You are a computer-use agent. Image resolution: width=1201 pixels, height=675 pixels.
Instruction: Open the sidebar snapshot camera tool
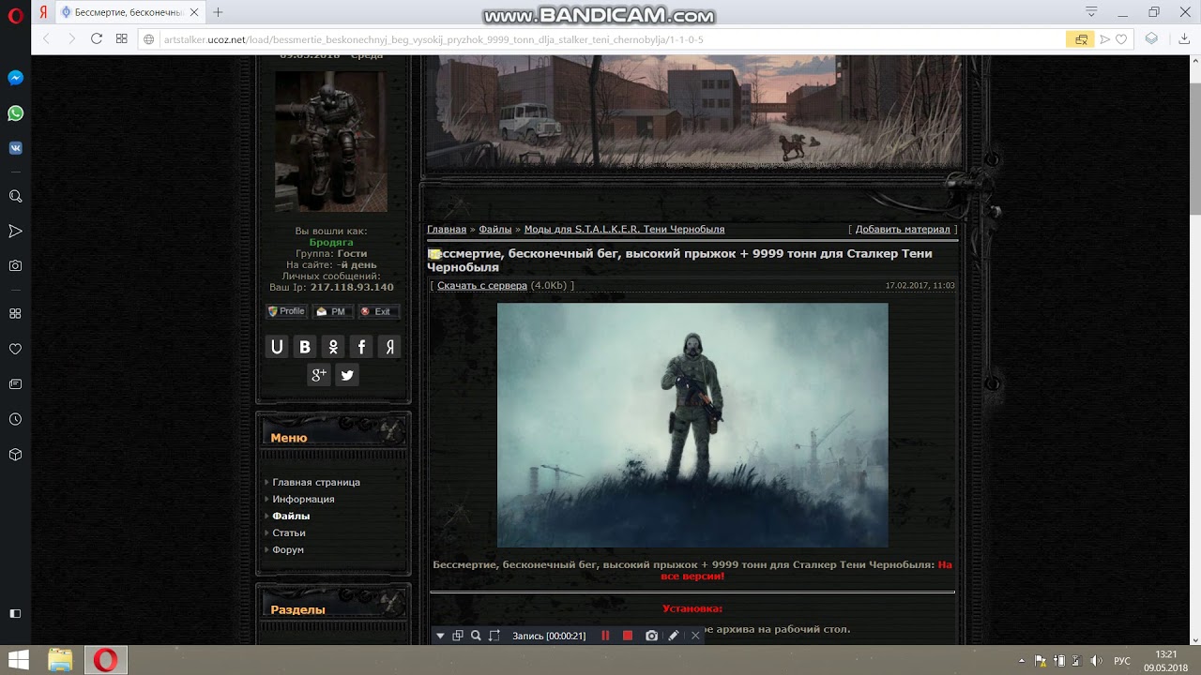point(16,266)
